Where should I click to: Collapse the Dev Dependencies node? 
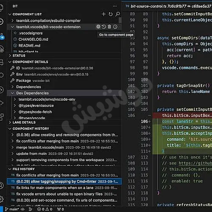12,93
